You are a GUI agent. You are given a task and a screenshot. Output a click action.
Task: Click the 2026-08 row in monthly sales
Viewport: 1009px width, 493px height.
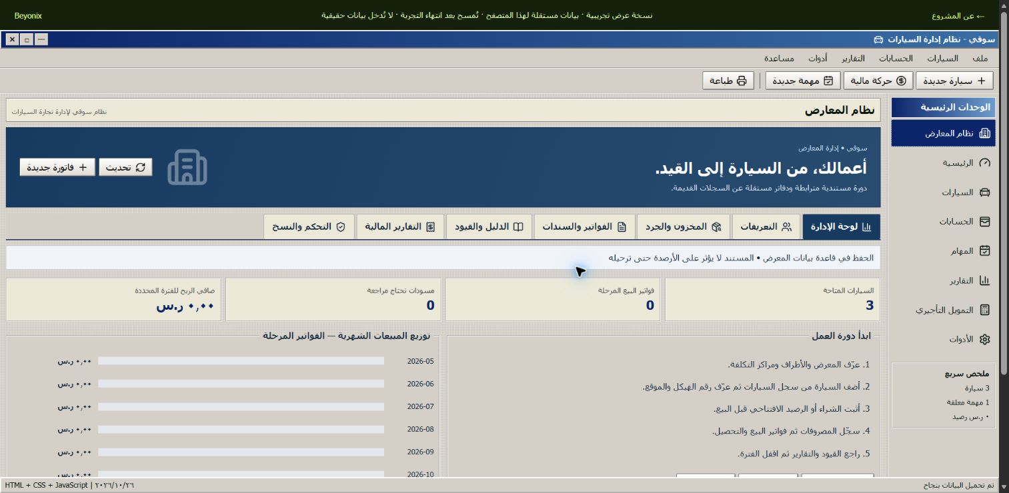(x=244, y=429)
